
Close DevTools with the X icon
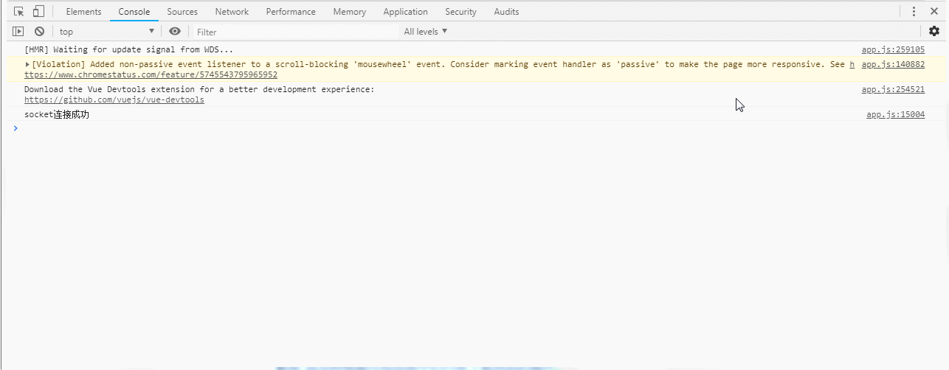click(934, 12)
